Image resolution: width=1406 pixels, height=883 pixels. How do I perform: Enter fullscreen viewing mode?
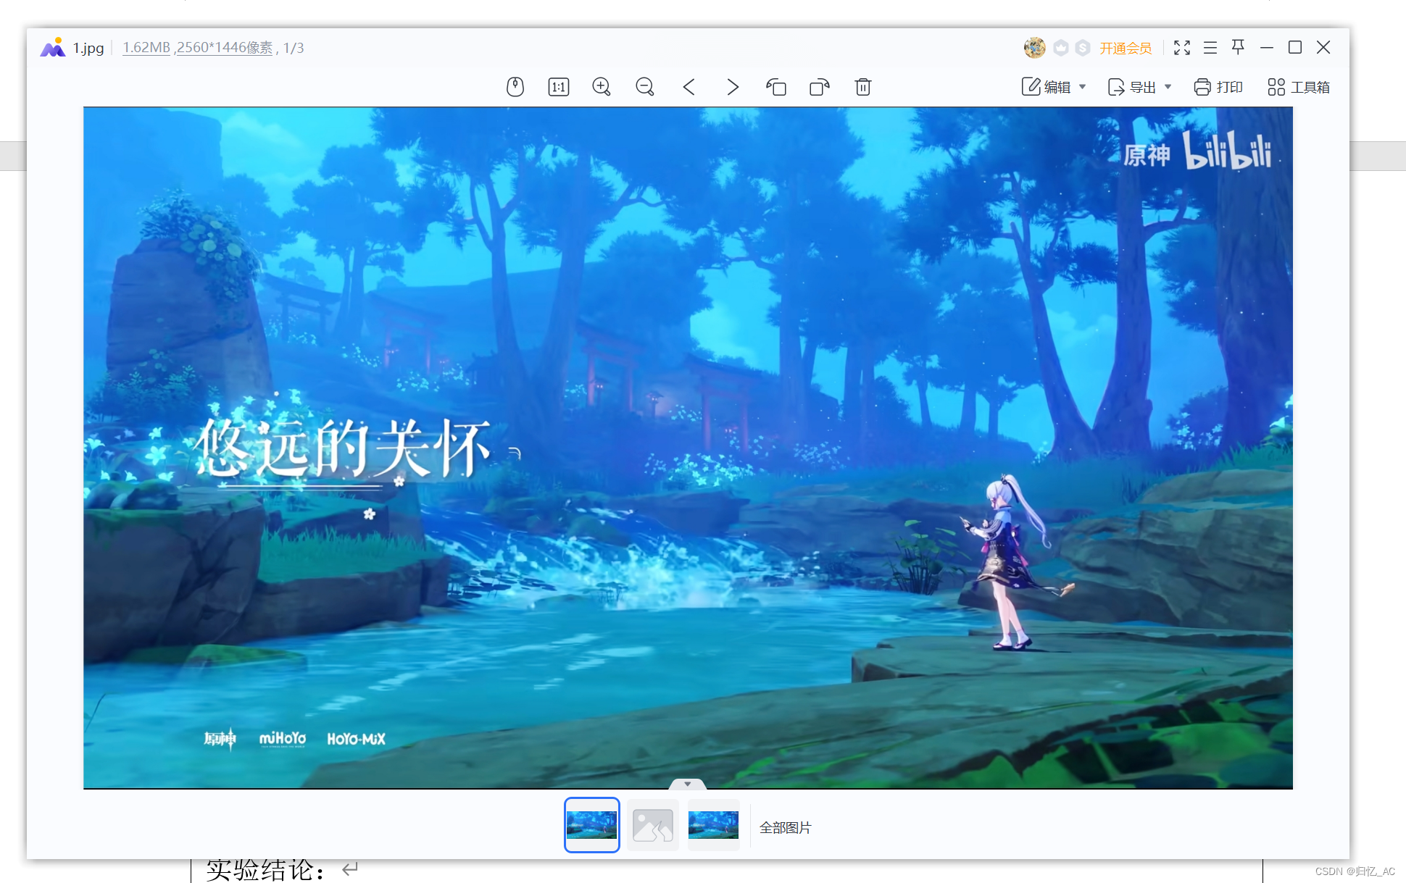click(x=1182, y=48)
